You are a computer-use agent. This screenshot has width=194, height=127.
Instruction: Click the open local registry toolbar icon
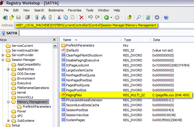[x=5, y=18]
